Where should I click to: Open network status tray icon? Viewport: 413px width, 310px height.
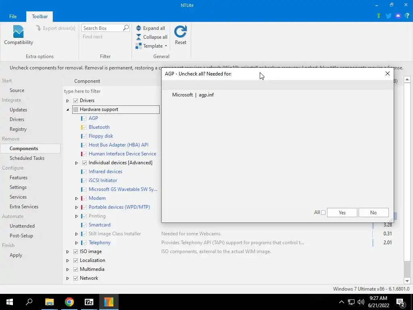(351, 302)
